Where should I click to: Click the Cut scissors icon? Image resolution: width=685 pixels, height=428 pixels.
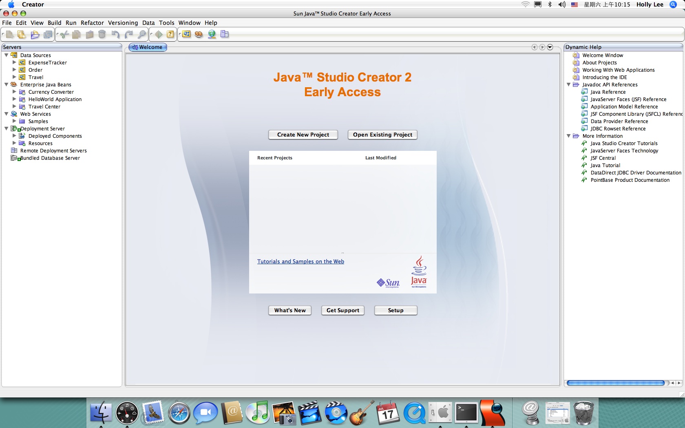click(64, 35)
